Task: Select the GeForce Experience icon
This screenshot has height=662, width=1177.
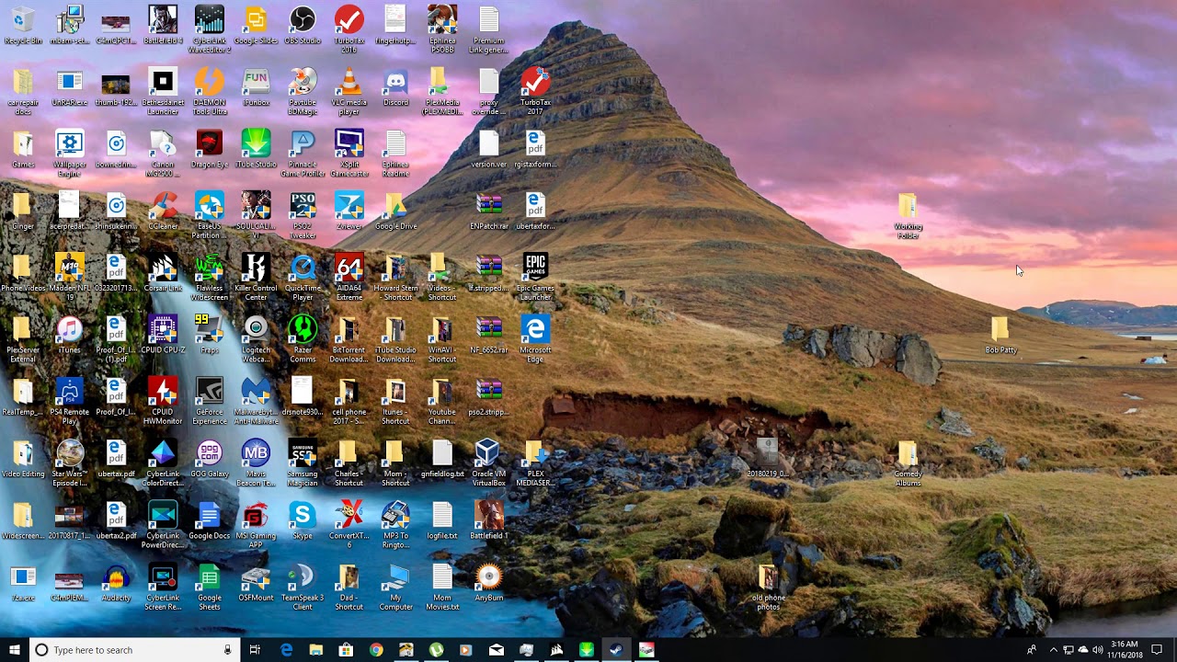Action: [x=210, y=400]
